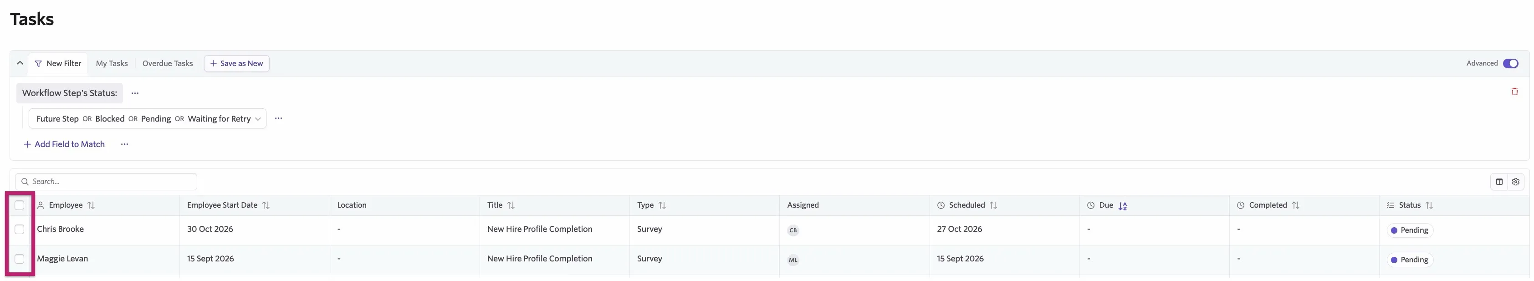
Task: Open Chris Brooke employee name
Action: [60, 229]
